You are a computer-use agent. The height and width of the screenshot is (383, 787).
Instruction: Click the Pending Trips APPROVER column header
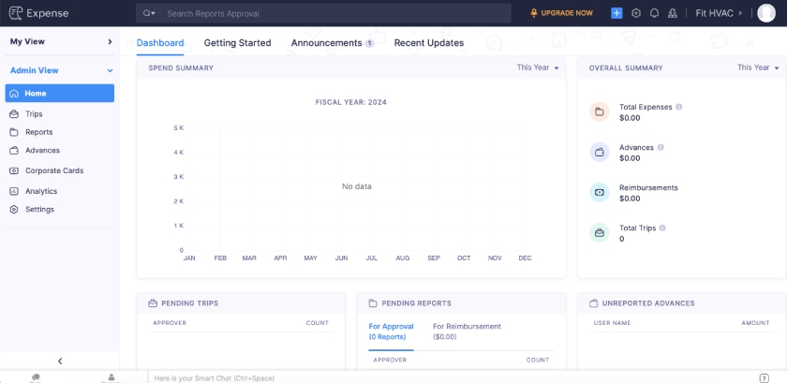pos(170,323)
